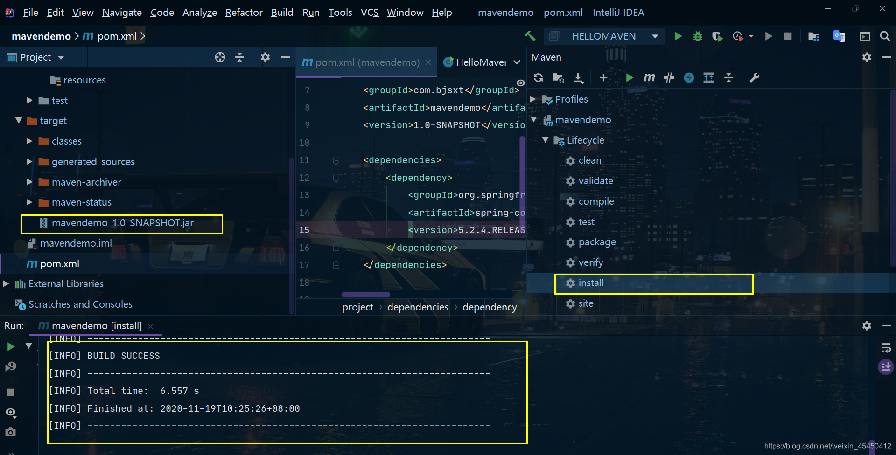This screenshot has height=455, width=896.
Task: Open Search Everywhere magnifier icon
Action: (x=885, y=36)
